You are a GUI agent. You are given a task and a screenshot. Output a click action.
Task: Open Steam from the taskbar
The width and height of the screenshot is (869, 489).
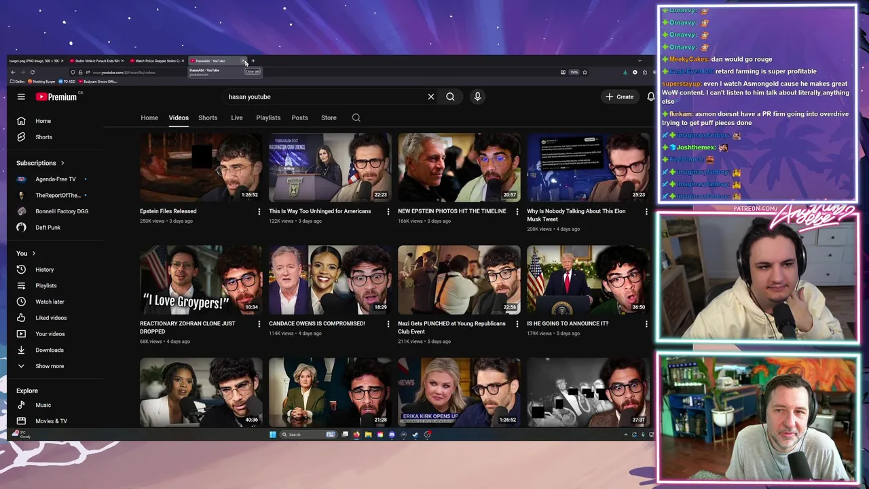pos(415,435)
